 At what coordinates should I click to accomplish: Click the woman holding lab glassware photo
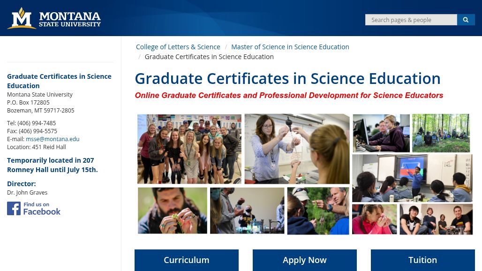click(297, 149)
